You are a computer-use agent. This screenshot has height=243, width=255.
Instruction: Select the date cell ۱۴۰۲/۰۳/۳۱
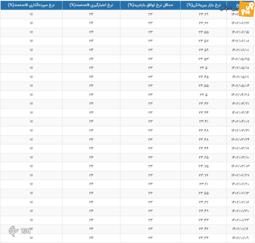coord(240,131)
